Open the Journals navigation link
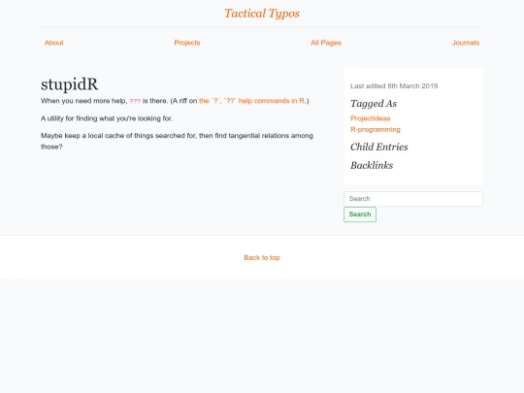 pyautogui.click(x=466, y=43)
